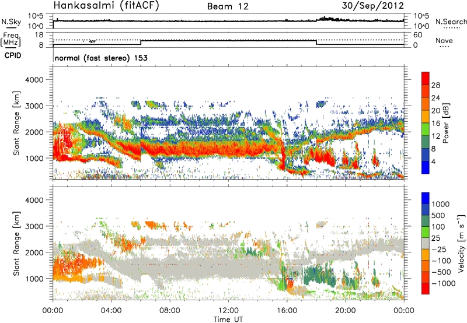Click the '04:00' time axis label
The height and width of the screenshot is (323, 467).
tap(111, 311)
